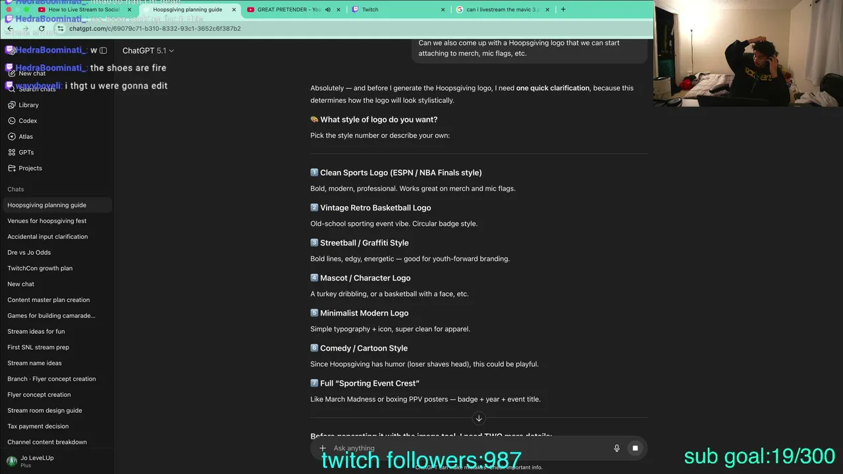
Task: Open Dre vs Jo Odds chat
Action: pos(57,252)
